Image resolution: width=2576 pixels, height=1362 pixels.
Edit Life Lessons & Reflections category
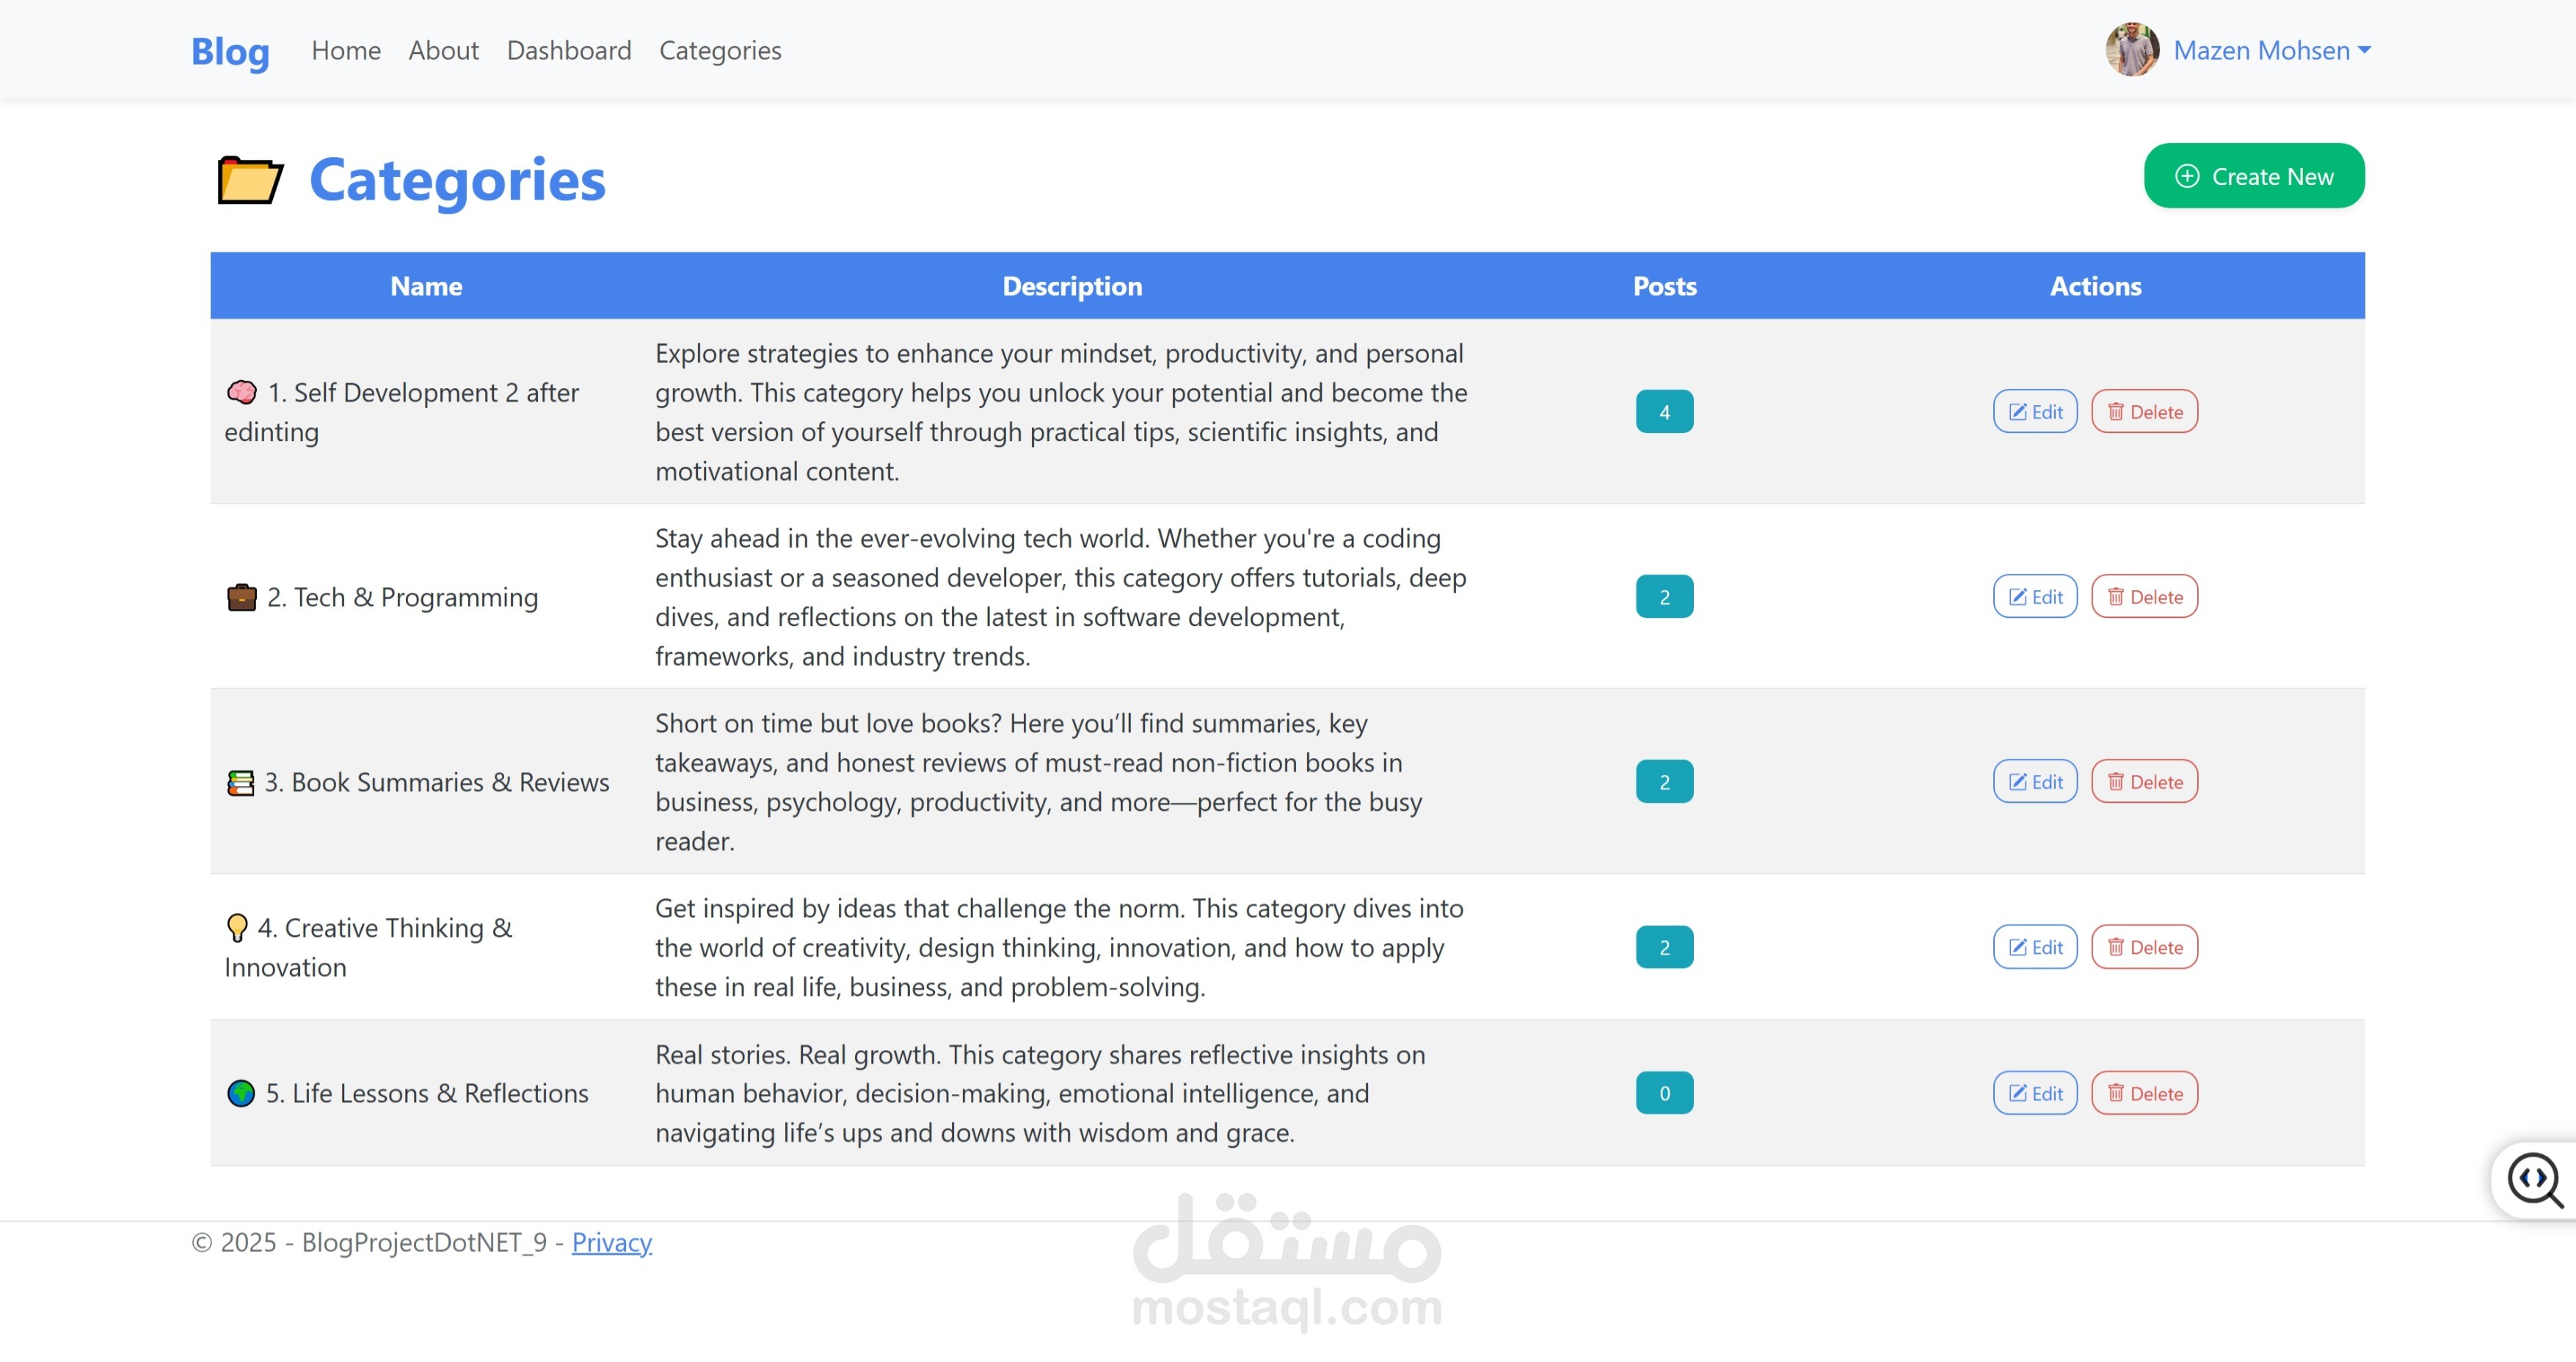point(2035,1093)
